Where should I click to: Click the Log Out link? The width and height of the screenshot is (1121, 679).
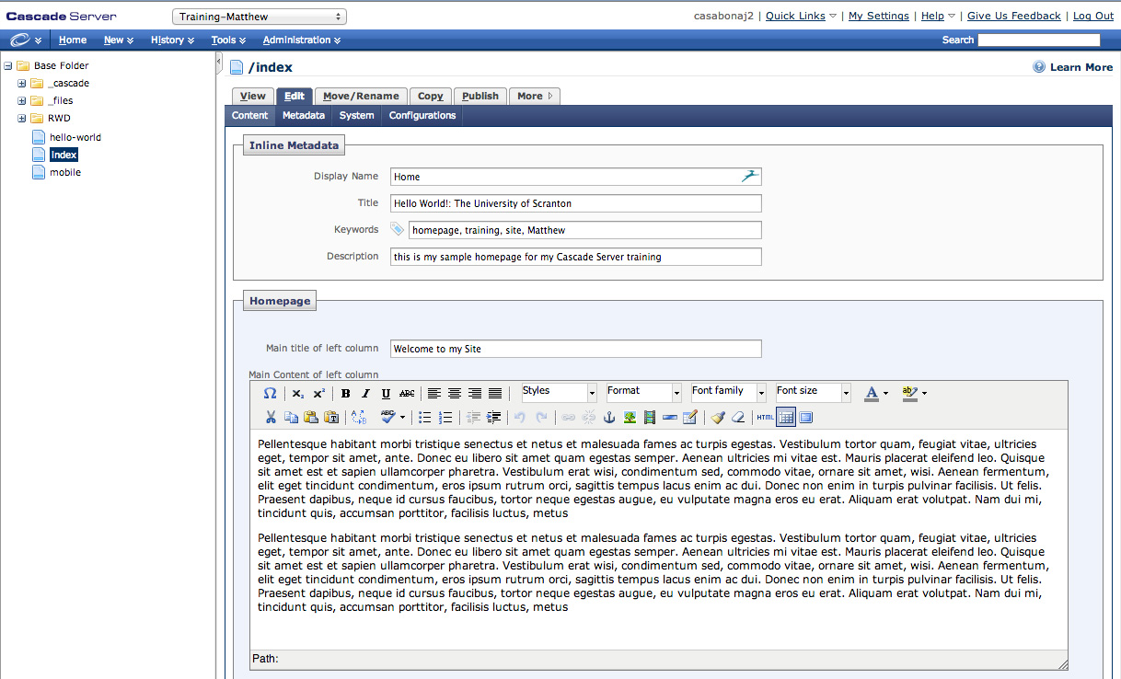1093,16
